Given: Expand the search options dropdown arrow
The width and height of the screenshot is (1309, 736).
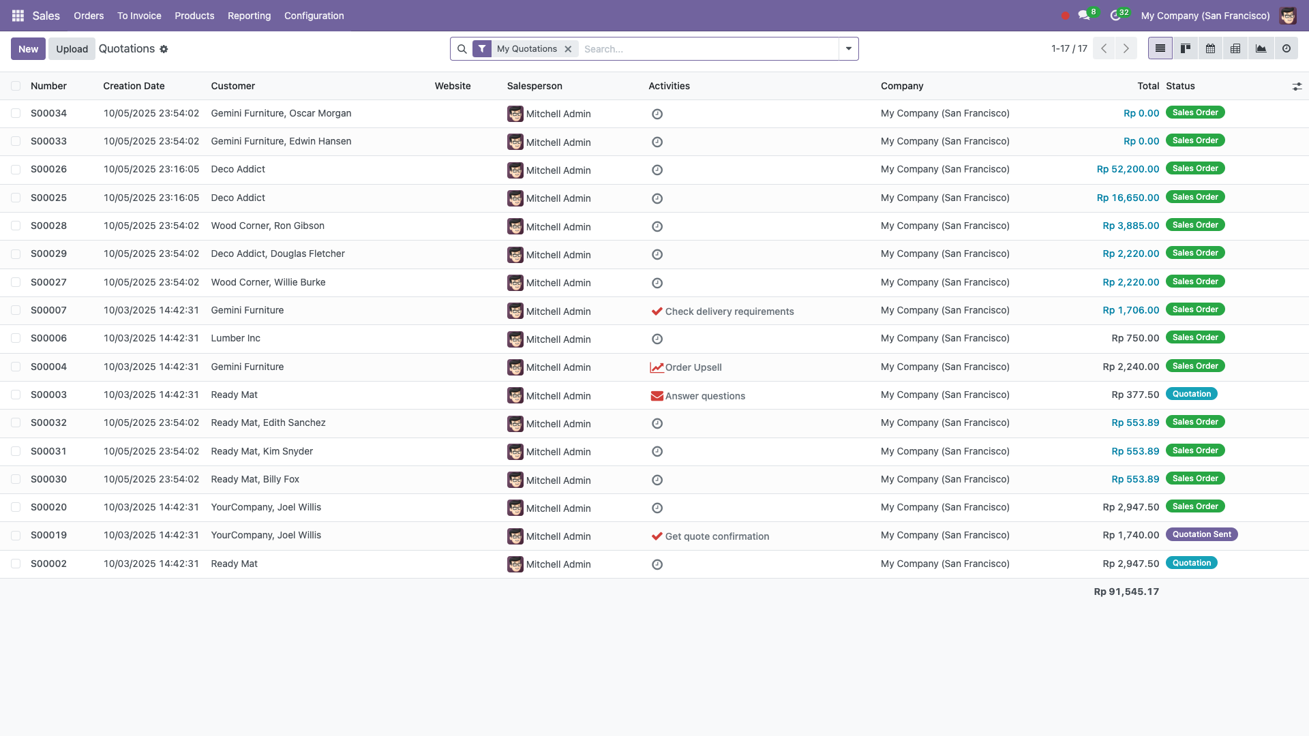Looking at the screenshot, I should click(848, 48).
